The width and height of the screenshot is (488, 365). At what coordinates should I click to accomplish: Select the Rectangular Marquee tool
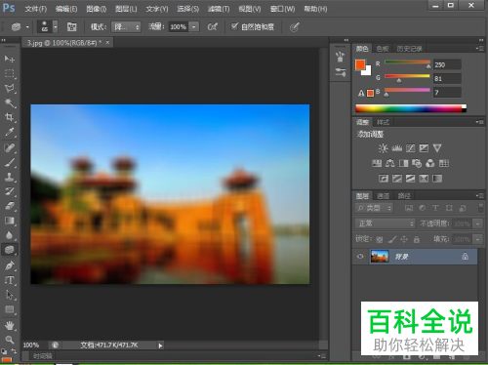10,73
